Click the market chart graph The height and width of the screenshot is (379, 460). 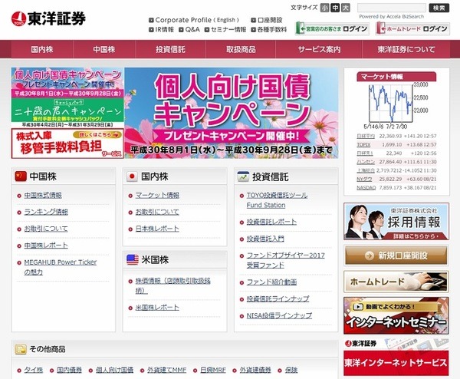point(393,103)
